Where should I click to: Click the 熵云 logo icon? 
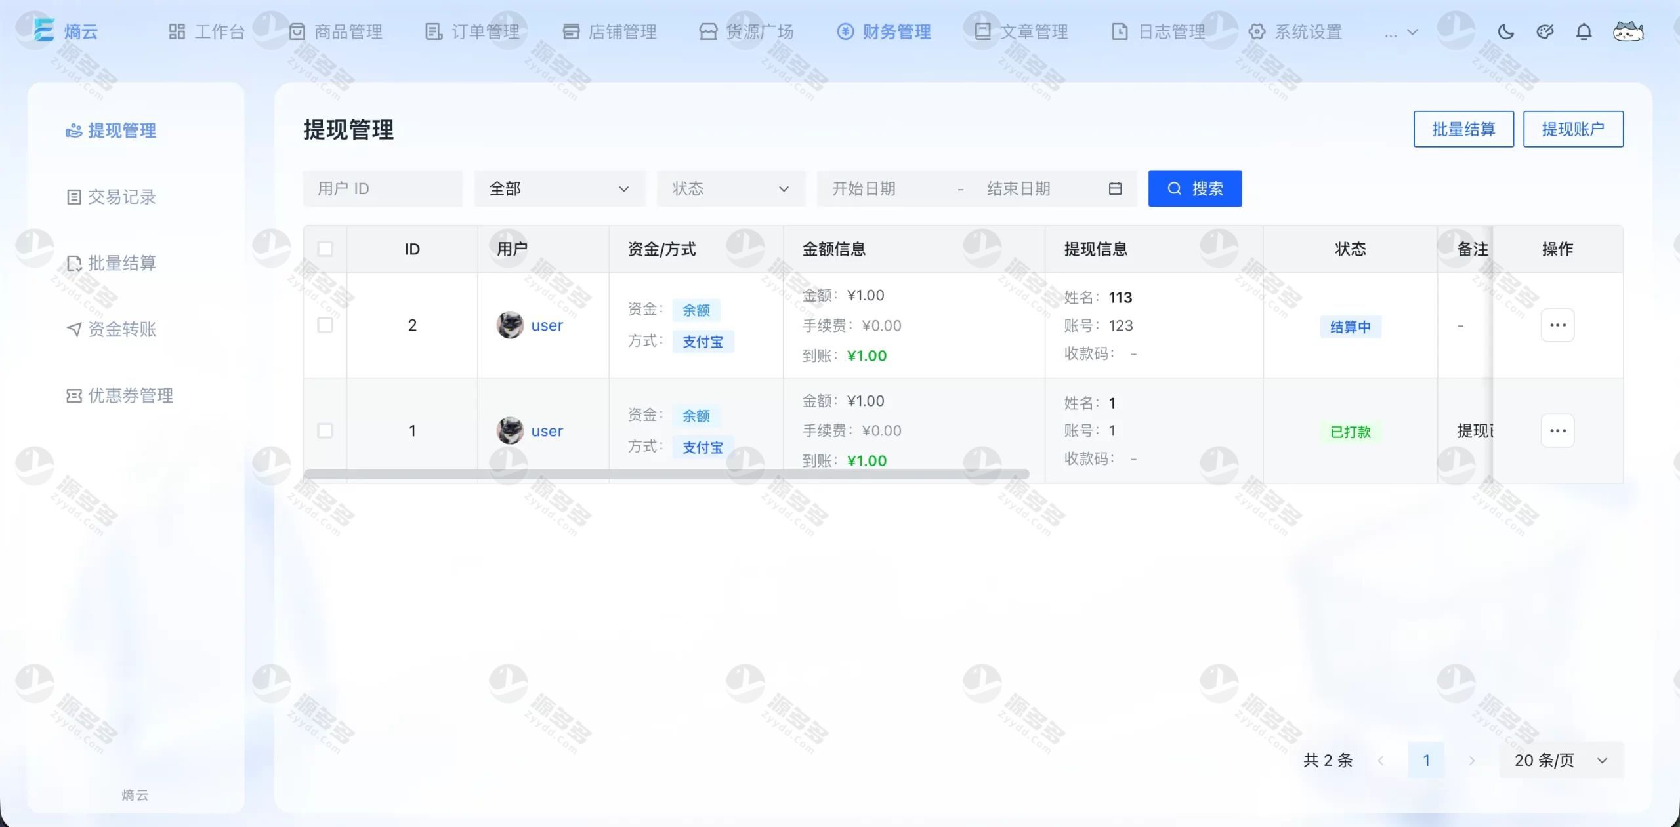[x=44, y=30]
